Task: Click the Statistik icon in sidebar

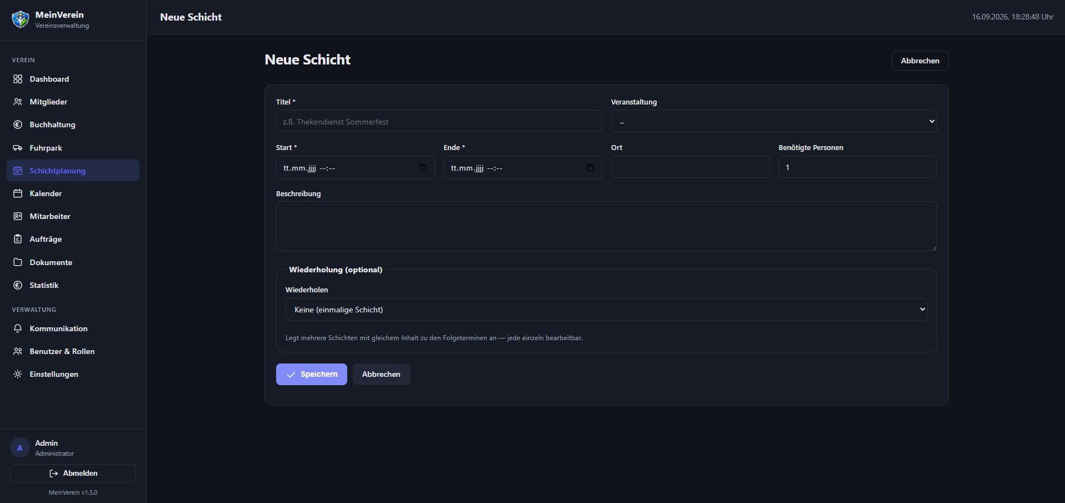Action: coord(18,285)
